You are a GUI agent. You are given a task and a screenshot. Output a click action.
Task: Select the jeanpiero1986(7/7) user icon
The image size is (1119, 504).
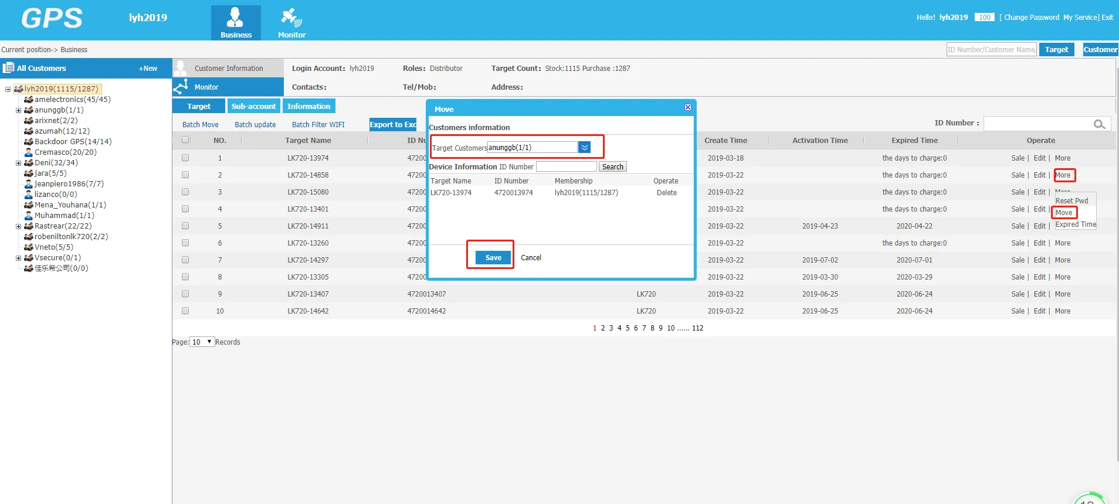point(28,184)
